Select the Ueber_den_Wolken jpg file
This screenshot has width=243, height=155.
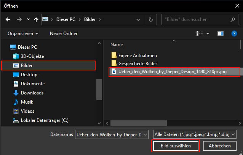(173, 72)
